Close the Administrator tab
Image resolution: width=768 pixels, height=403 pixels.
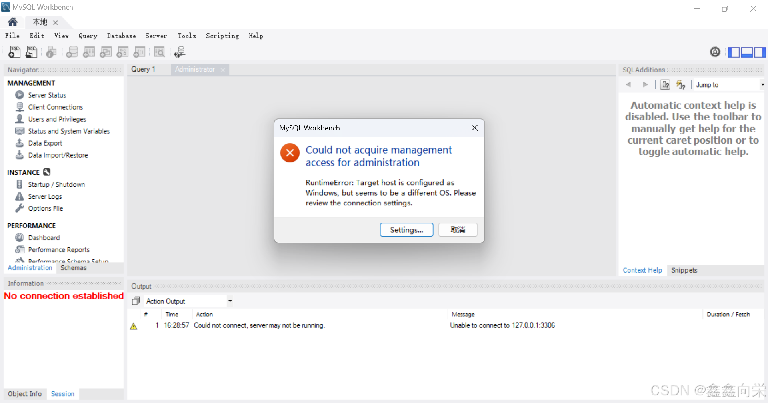pyautogui.click(x=223, y=70)
